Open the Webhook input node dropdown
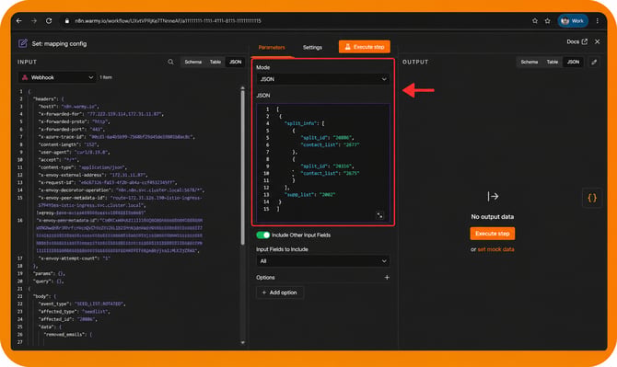 coord(57,77)
